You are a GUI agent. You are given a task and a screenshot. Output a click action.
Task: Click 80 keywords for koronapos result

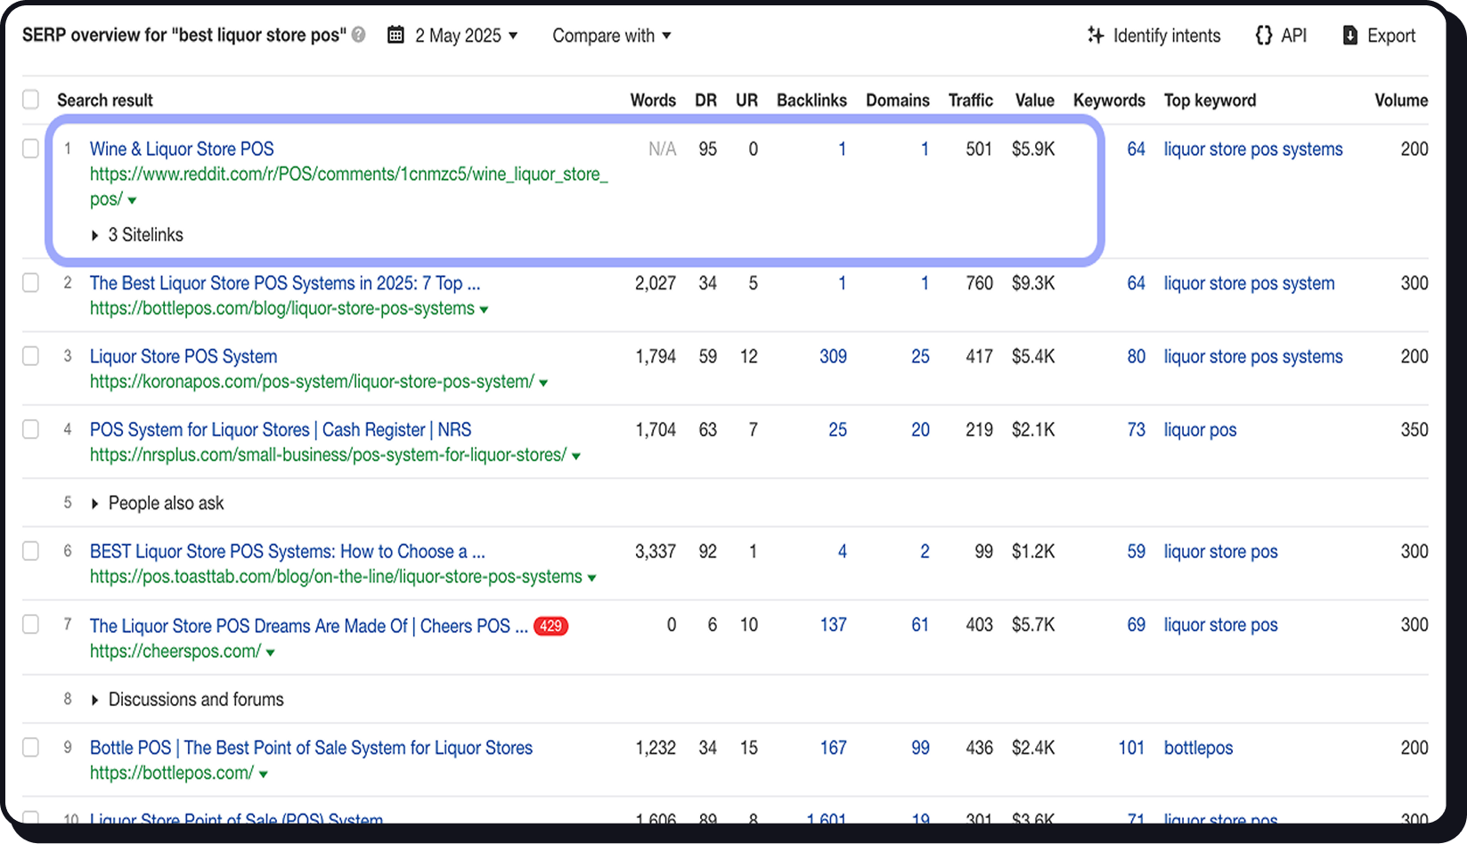coord(1136,356)
